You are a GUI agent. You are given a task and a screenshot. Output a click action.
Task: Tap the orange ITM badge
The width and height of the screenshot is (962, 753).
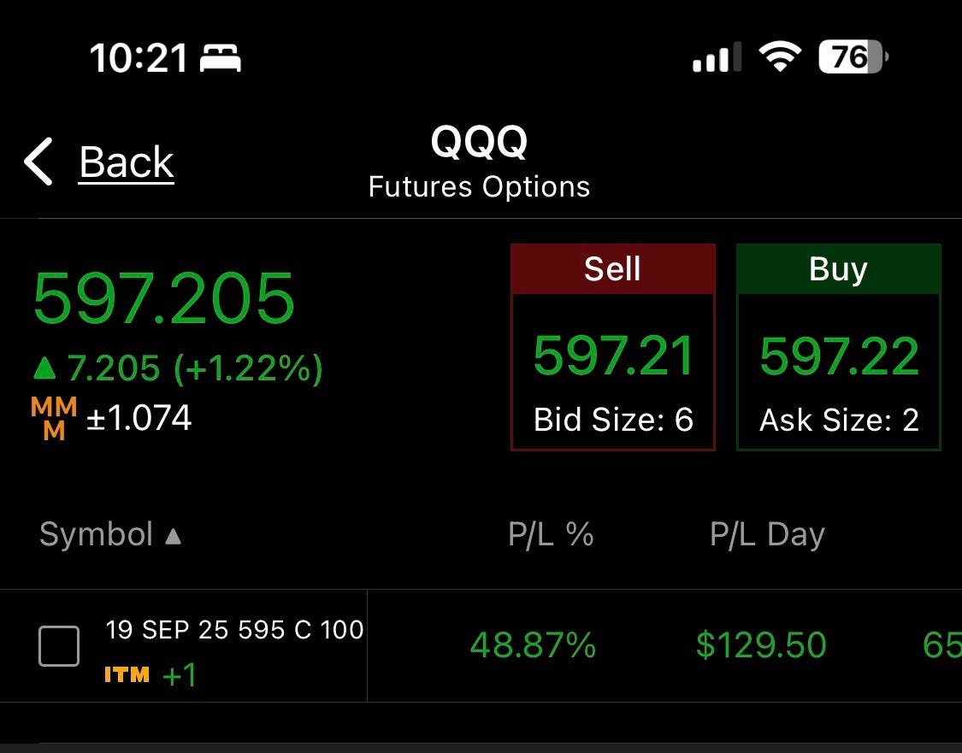(127, 675)
